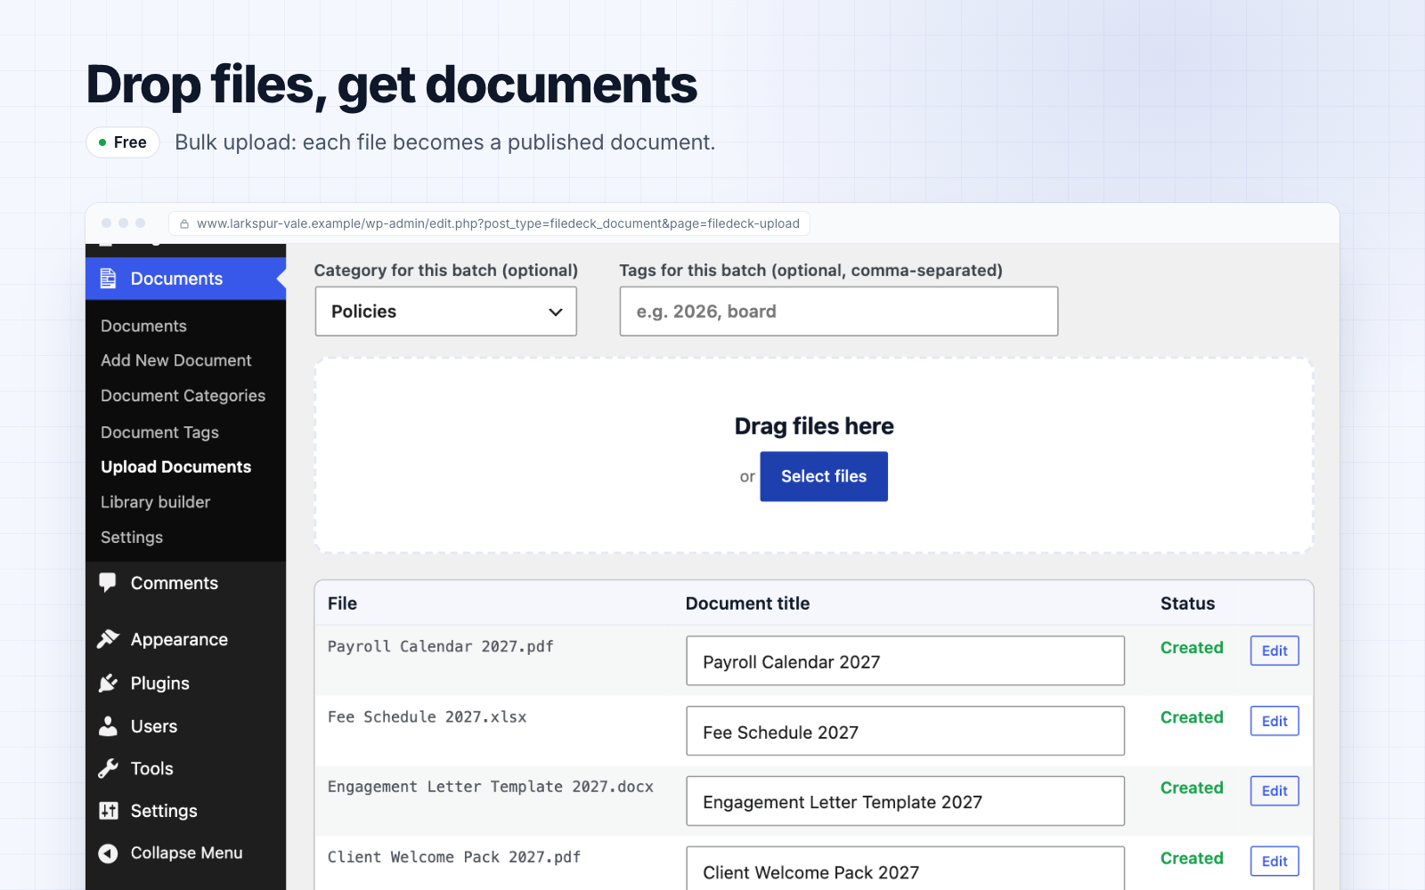Click file name Client Welcome Pack 2027.pdf
Viewport: 1425px width, 890px height.
454,857
